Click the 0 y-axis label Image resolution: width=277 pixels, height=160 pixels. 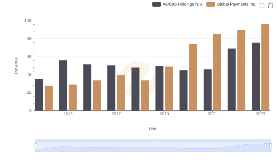click(x=30, y=110)
